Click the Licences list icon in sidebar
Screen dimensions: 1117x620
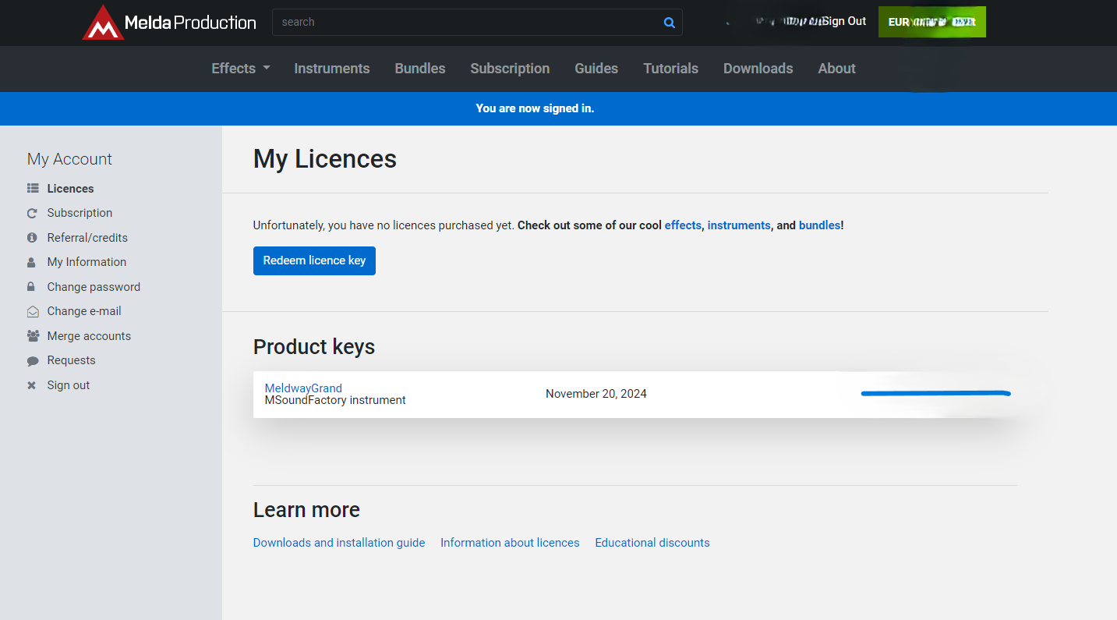click(x=33, y=189)
